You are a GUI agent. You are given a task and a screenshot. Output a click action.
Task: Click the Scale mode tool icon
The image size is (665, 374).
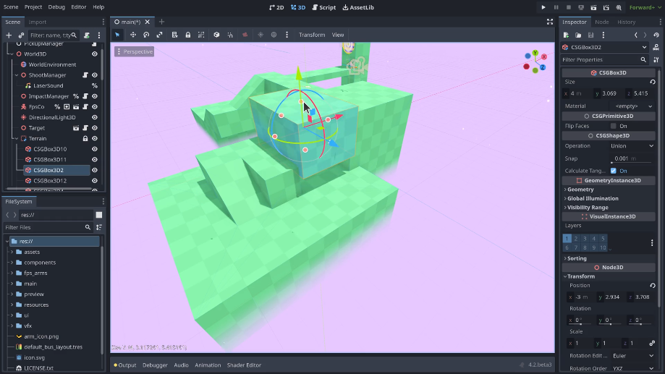coord(160,35)
